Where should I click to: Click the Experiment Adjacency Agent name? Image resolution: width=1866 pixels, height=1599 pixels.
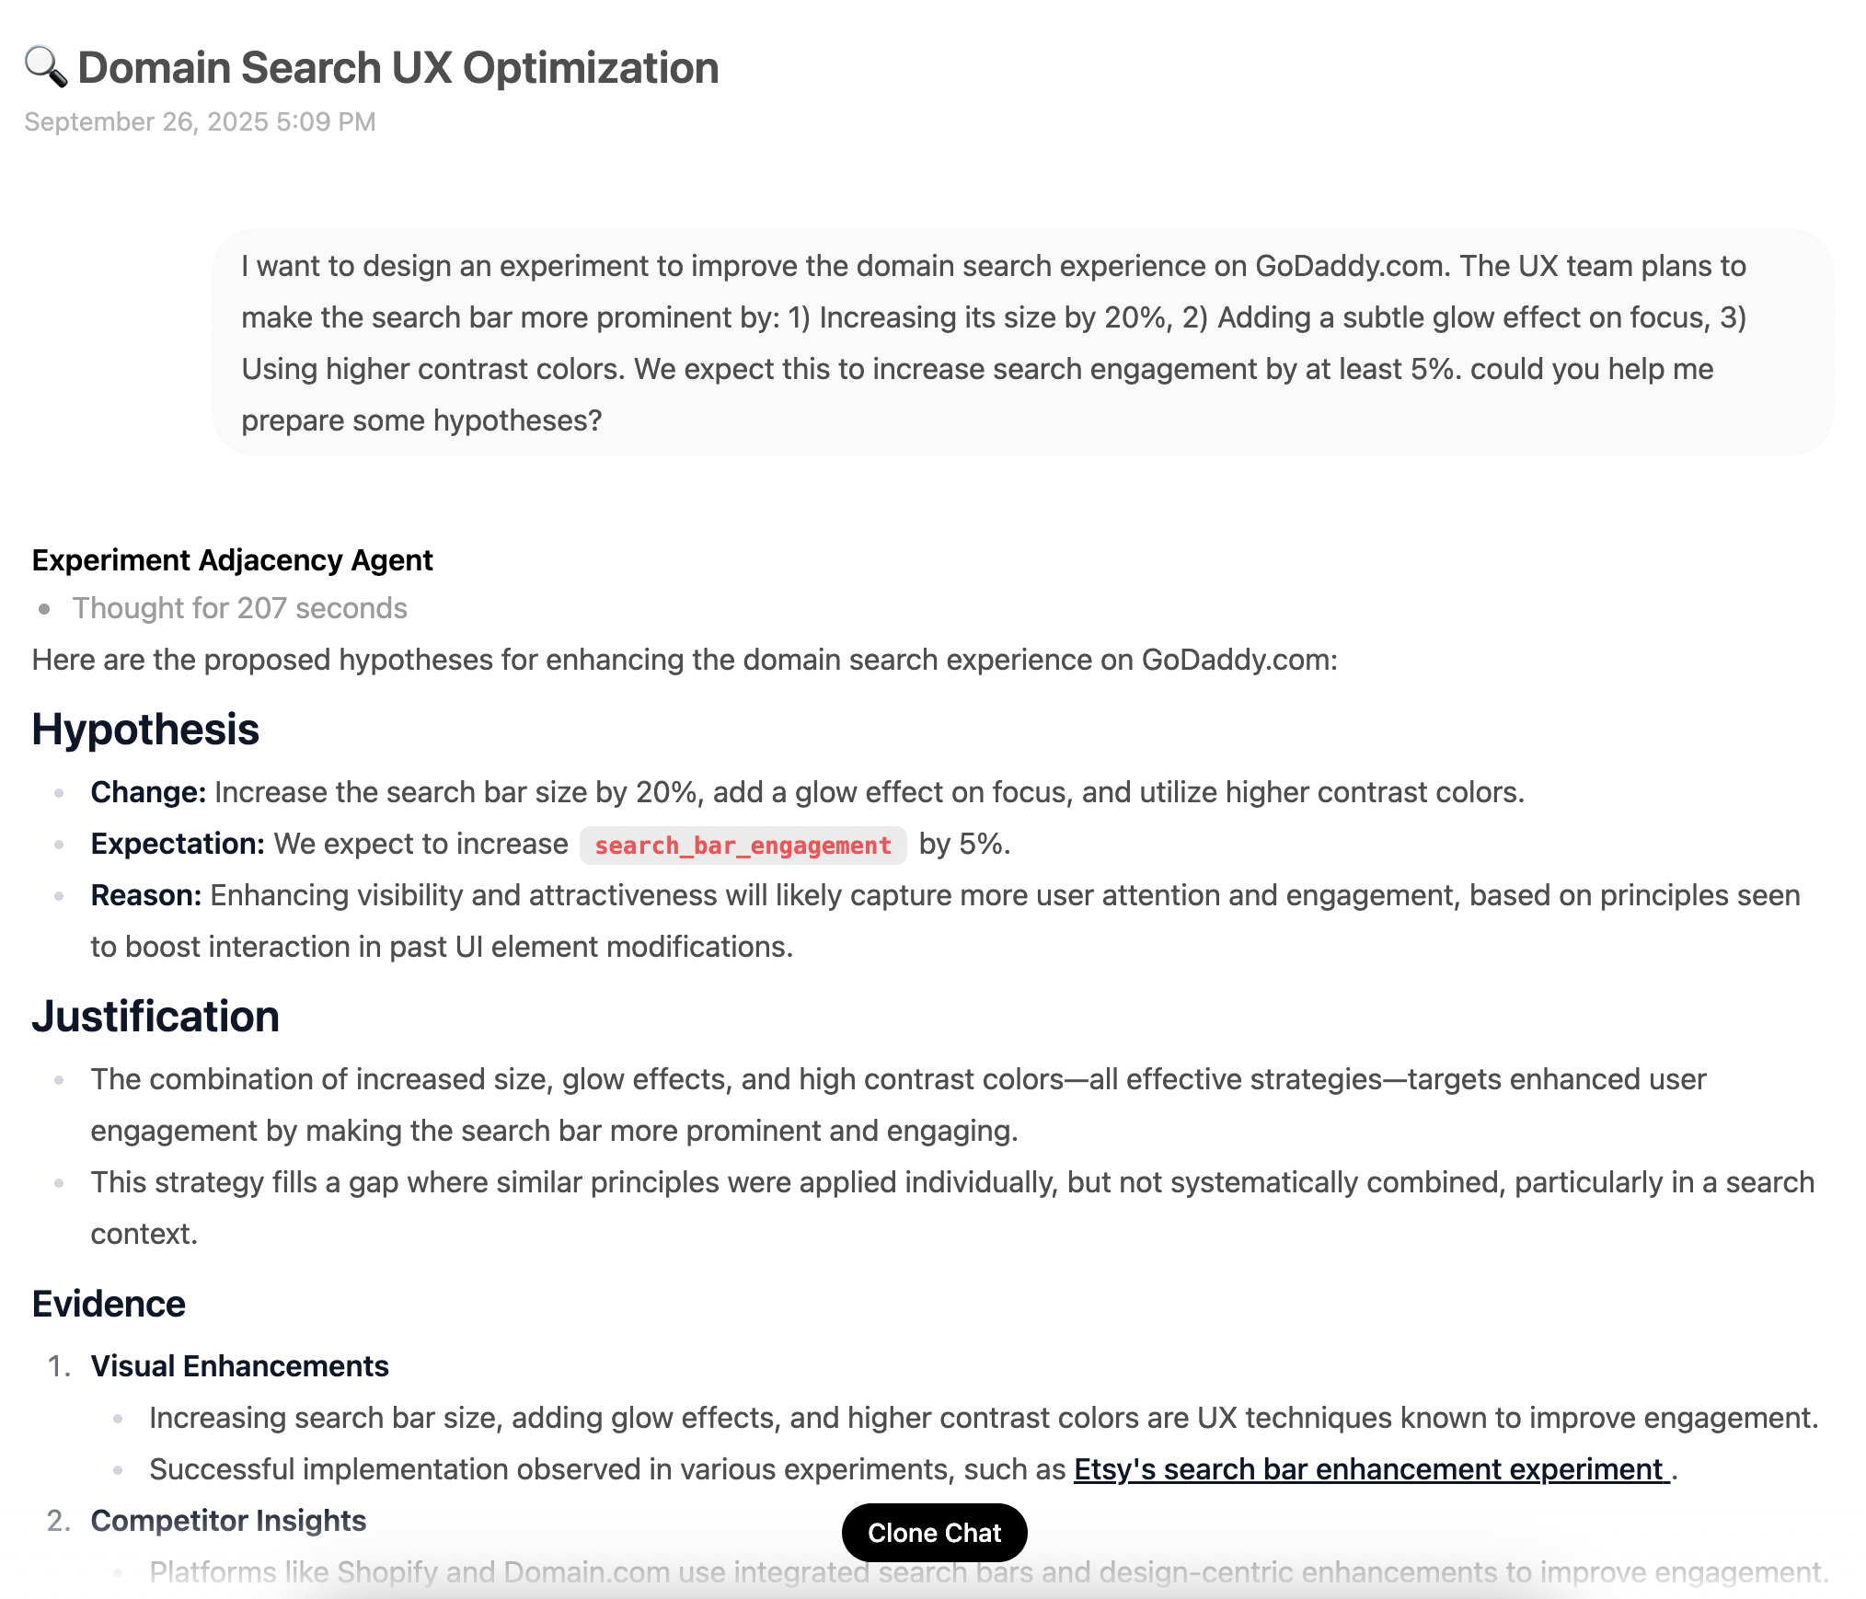232,560
